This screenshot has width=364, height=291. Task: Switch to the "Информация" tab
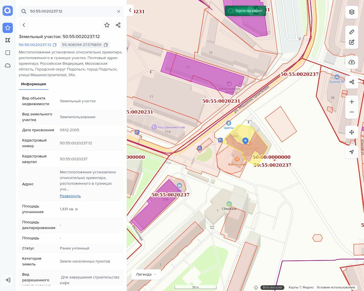pos(34,84)
